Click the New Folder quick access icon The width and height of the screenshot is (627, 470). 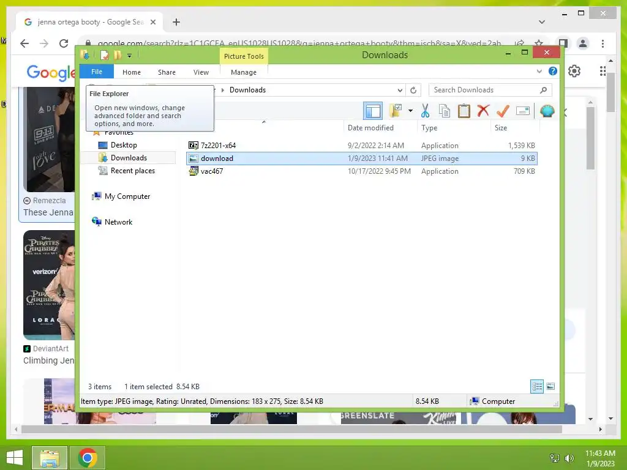(x=118, y=55)
